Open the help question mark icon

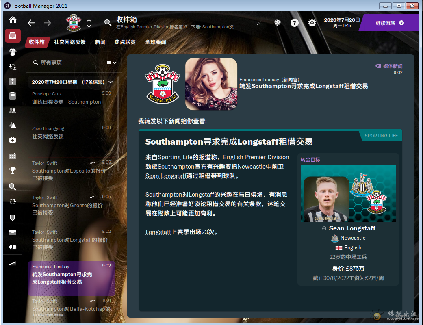[x=294, y=23]
